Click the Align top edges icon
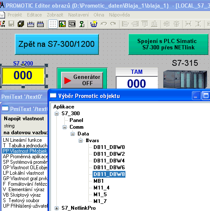The image size is (210, 211). click(145, 24)
